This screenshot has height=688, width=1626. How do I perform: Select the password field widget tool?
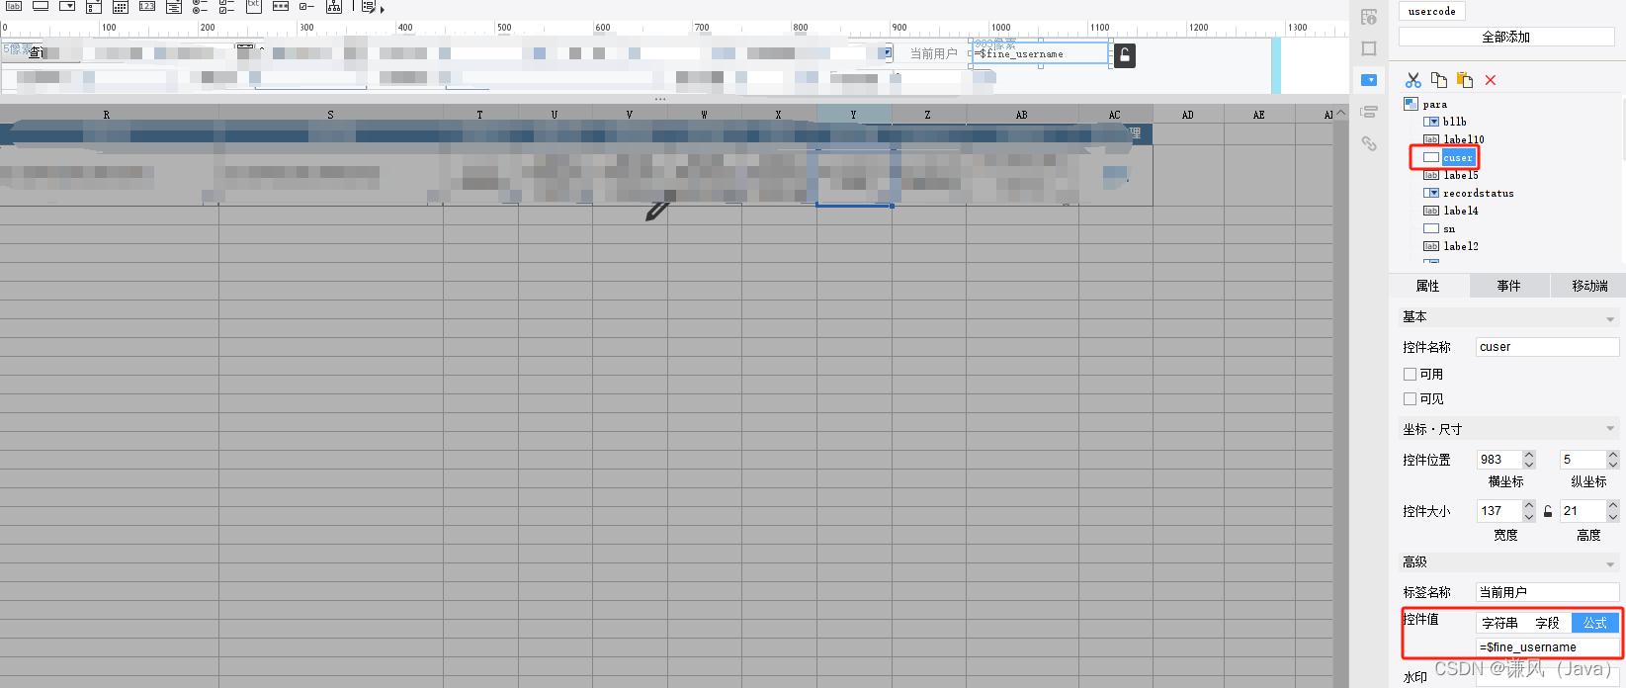point(281,6)
